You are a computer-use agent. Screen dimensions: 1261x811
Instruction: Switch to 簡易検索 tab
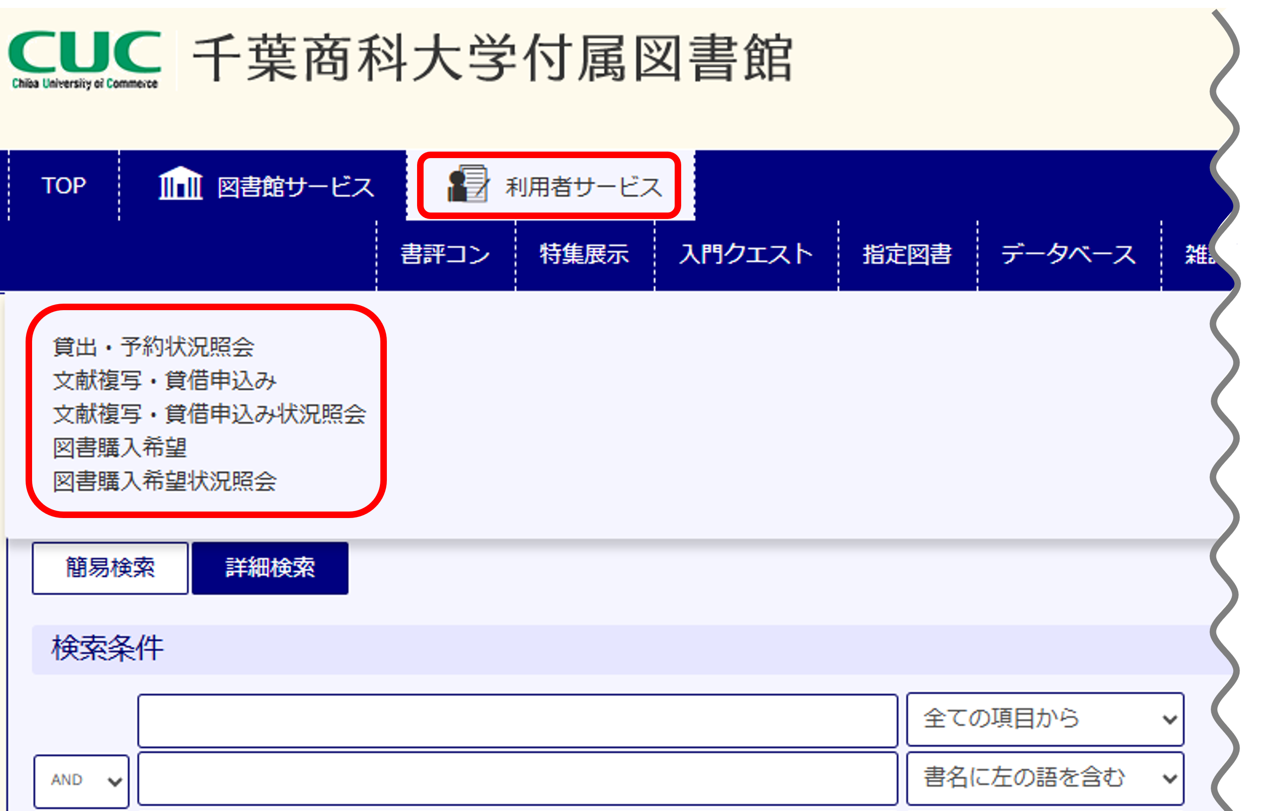pyautogui.click(x=110, y=568)
